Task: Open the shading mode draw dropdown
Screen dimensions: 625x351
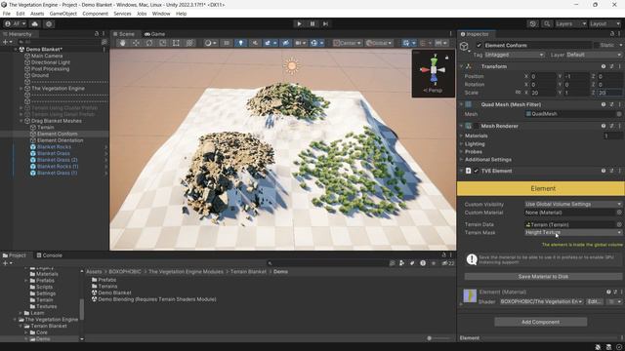Action: 211,43
